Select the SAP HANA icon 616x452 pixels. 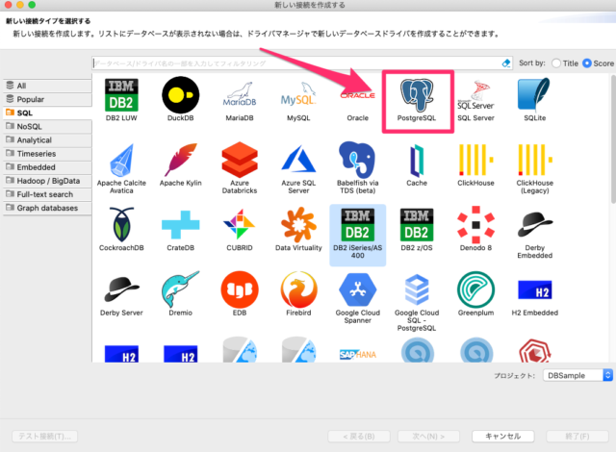coord(357,354)
